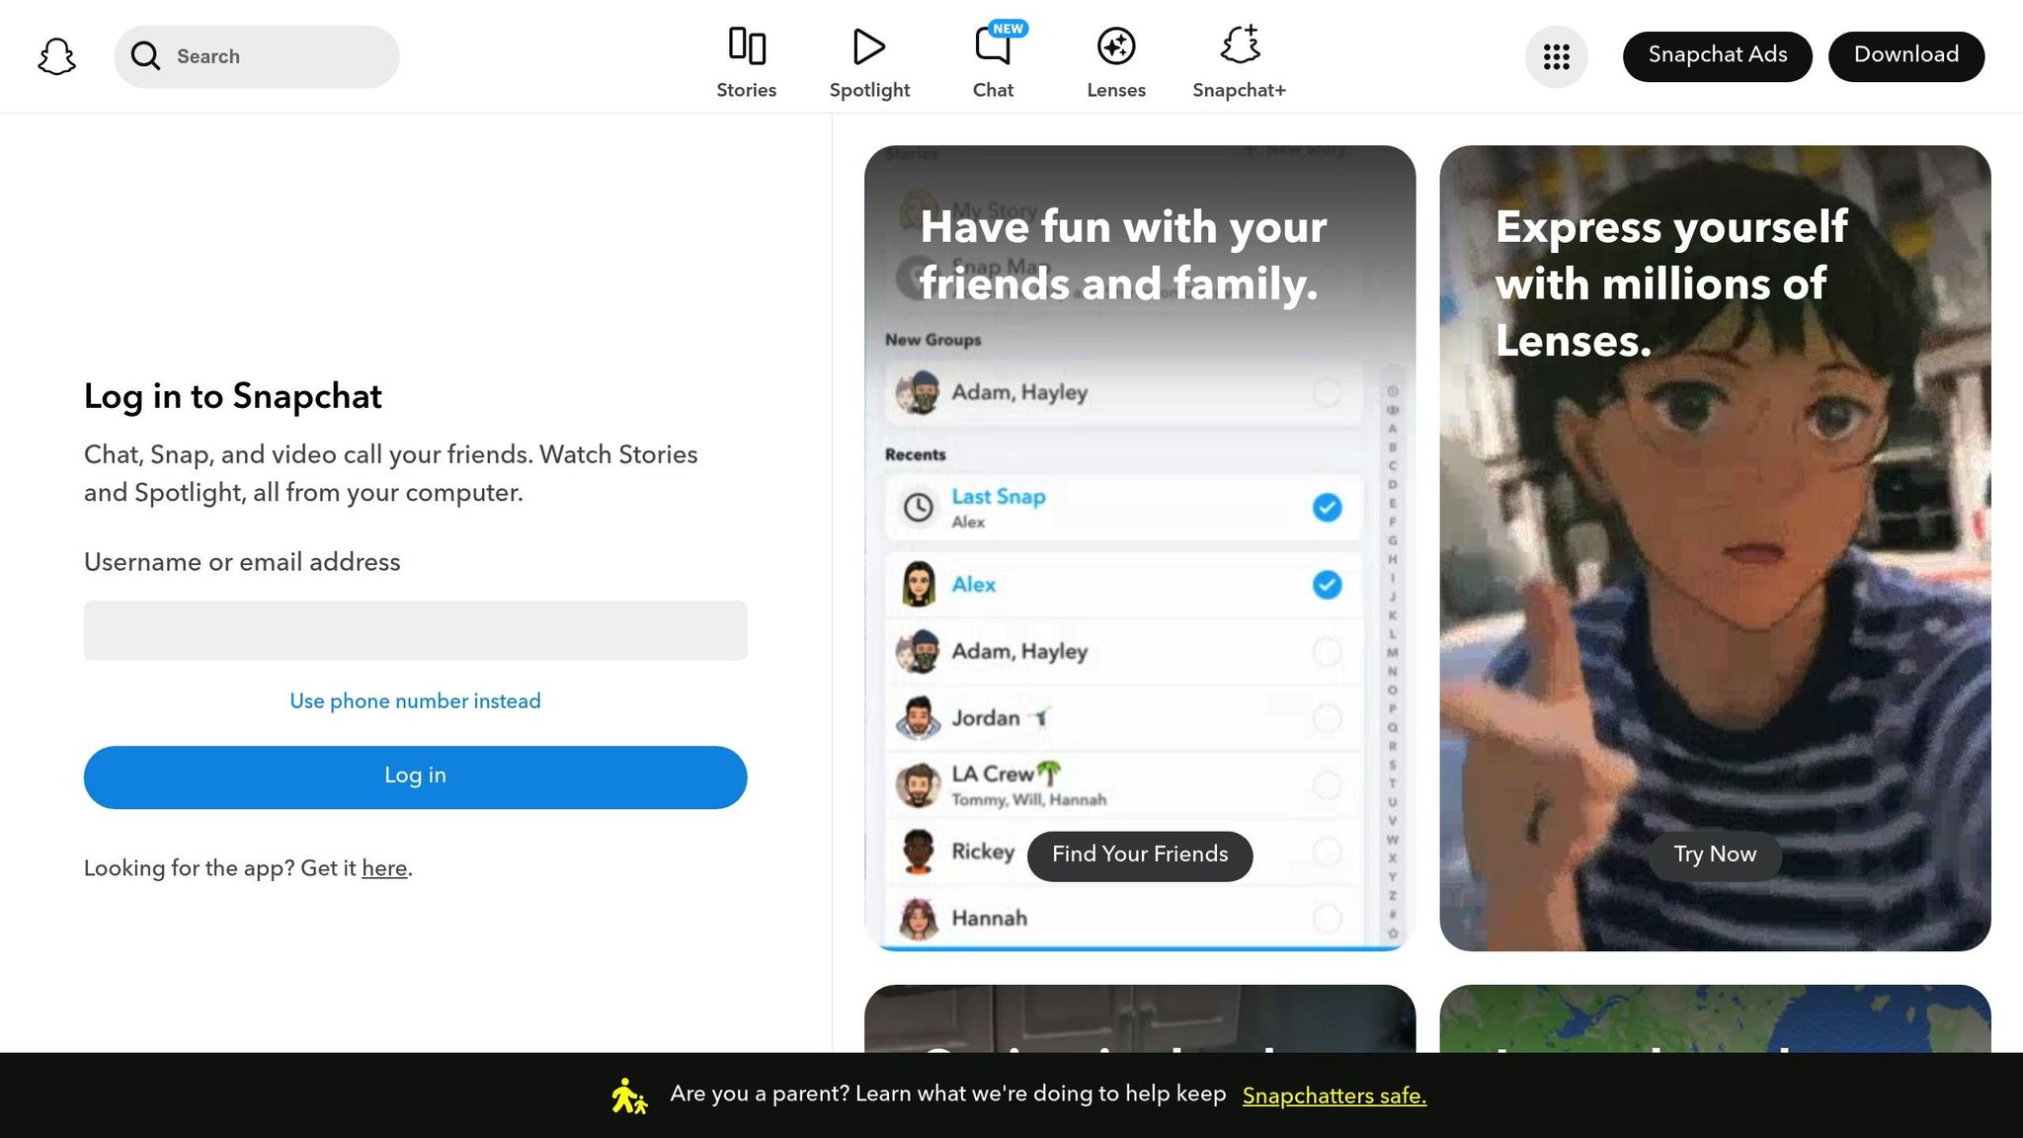The image size is (2023, 1138).
Task: Select the Hannah radio circle
Action: coord(1327,919)
